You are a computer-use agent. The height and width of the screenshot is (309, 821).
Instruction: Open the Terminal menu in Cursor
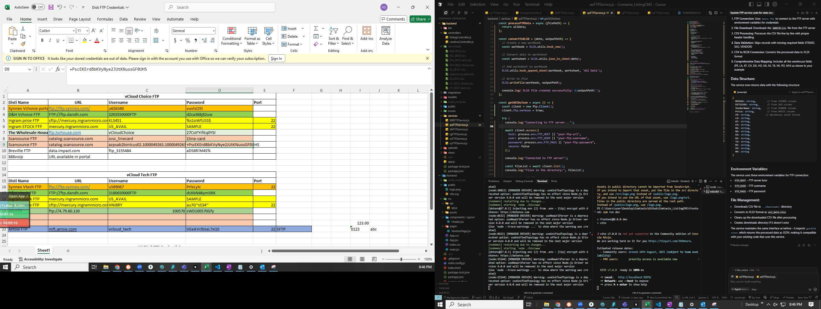532,5
